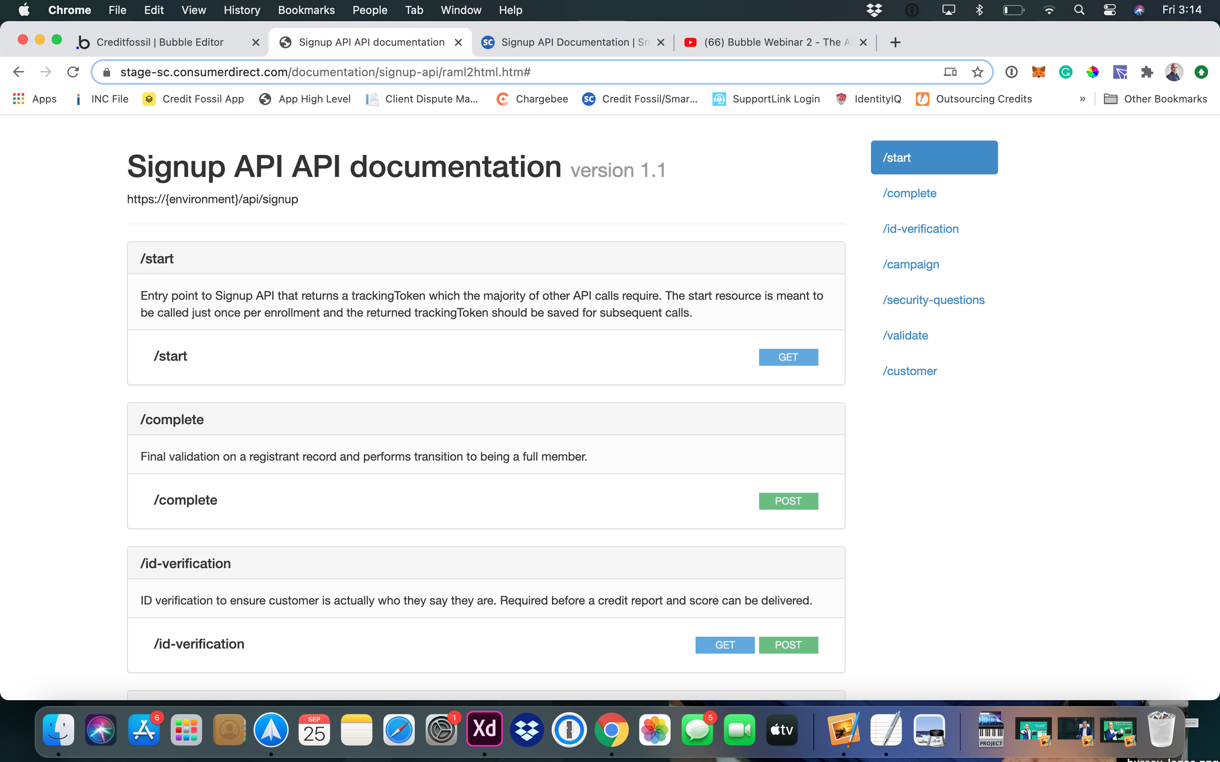Open the MetaMask fox extension
Viewport: 1220px width, 762px height.
(1039, 72)
